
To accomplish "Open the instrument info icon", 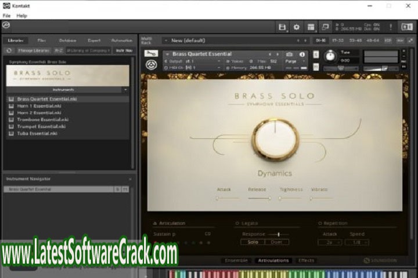I will pos(302,54).
